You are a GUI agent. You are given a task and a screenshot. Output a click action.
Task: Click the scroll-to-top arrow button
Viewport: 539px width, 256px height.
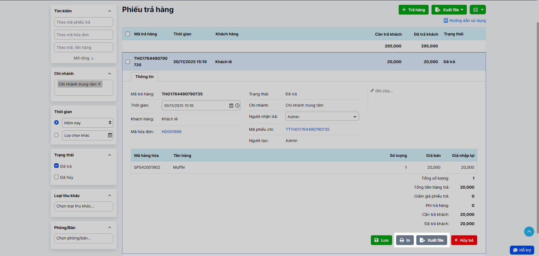[x=529, y=231]
